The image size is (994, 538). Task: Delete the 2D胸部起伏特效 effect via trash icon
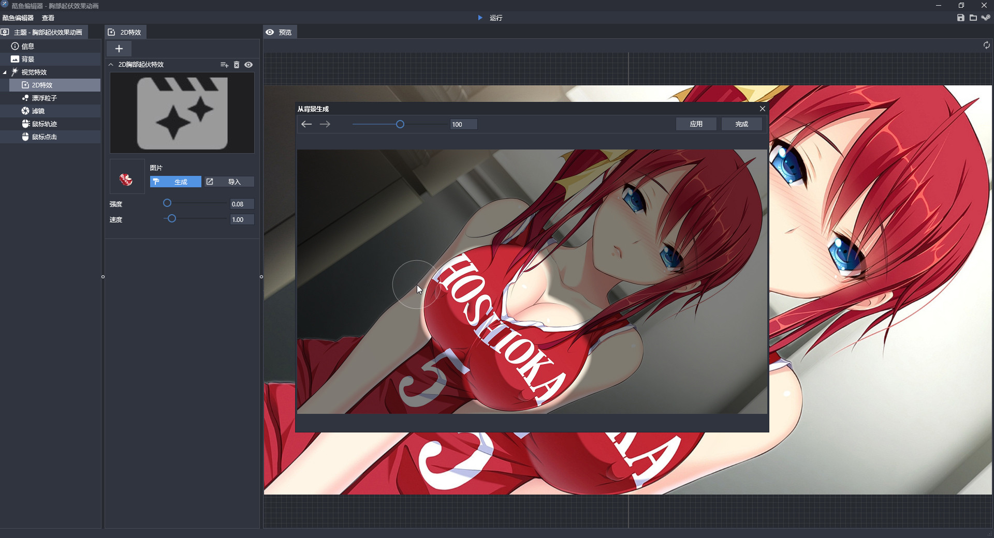click(x=237, y=65)
